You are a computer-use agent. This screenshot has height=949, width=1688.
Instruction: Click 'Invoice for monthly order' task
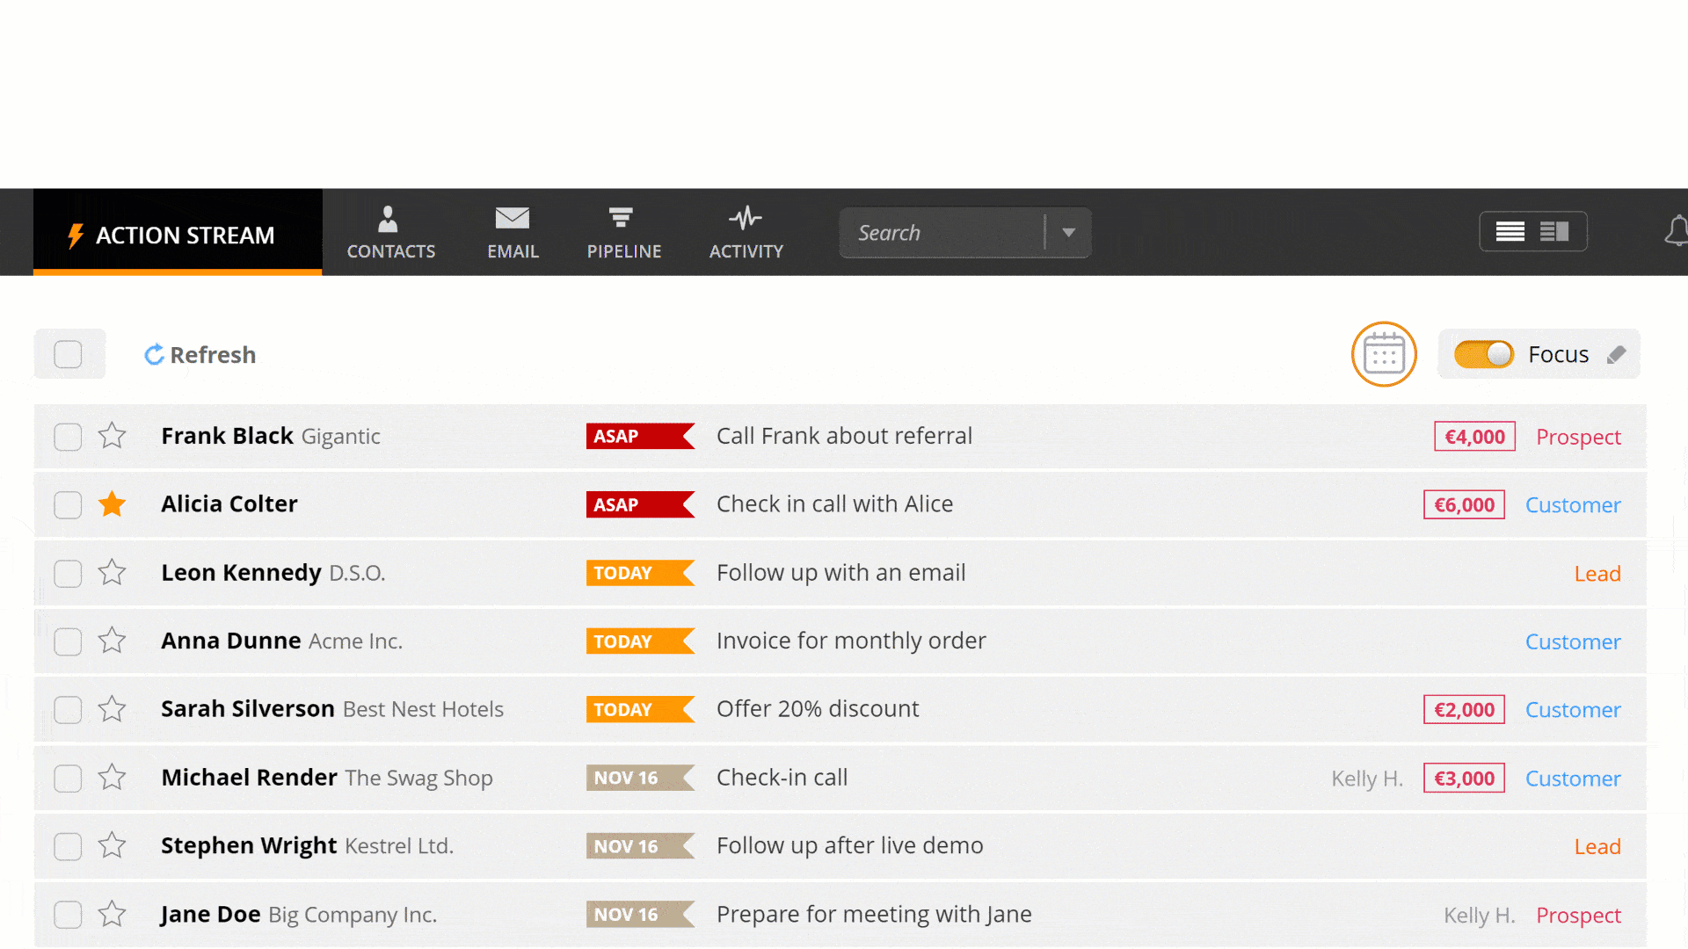click(851, 641)
